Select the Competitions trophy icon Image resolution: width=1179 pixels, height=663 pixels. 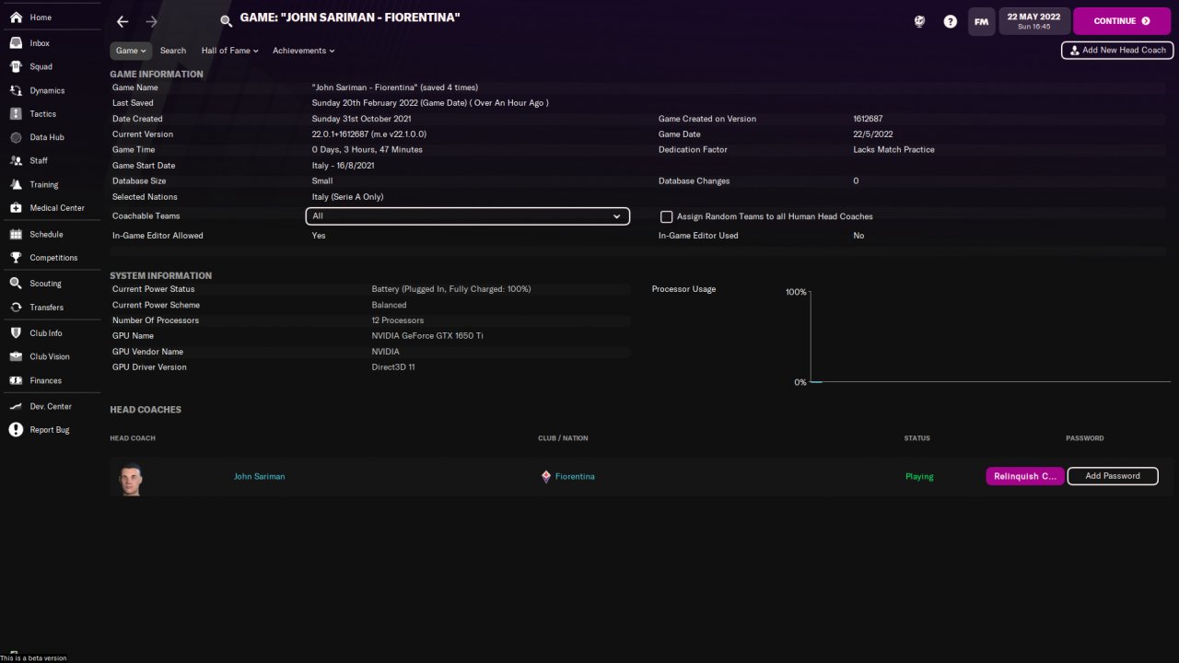coord(16,258)
